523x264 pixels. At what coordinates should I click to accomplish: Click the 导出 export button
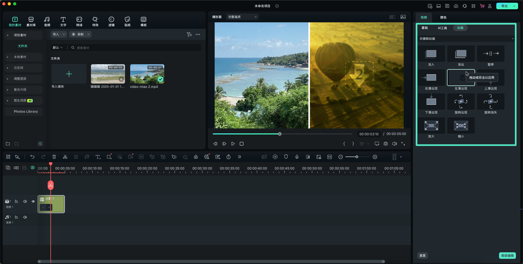(504, 6)
